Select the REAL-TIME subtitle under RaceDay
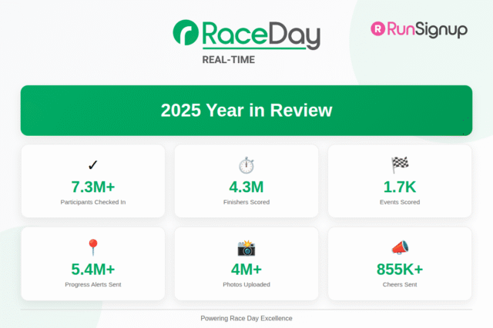The image size is (493, 328). [228, 59]
